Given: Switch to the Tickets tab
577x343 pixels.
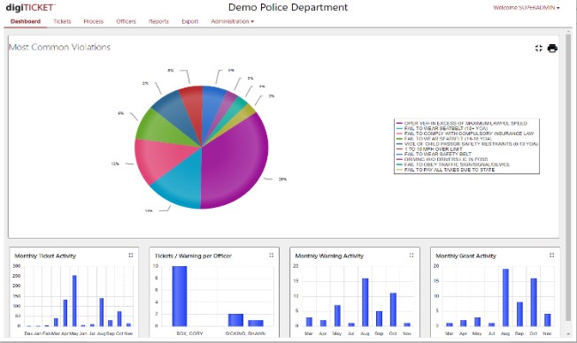Looking at the screenshot, I should (62, 21).
